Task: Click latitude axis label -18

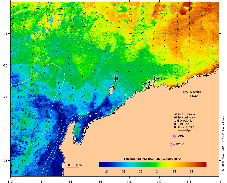Action: click(5, 2)
